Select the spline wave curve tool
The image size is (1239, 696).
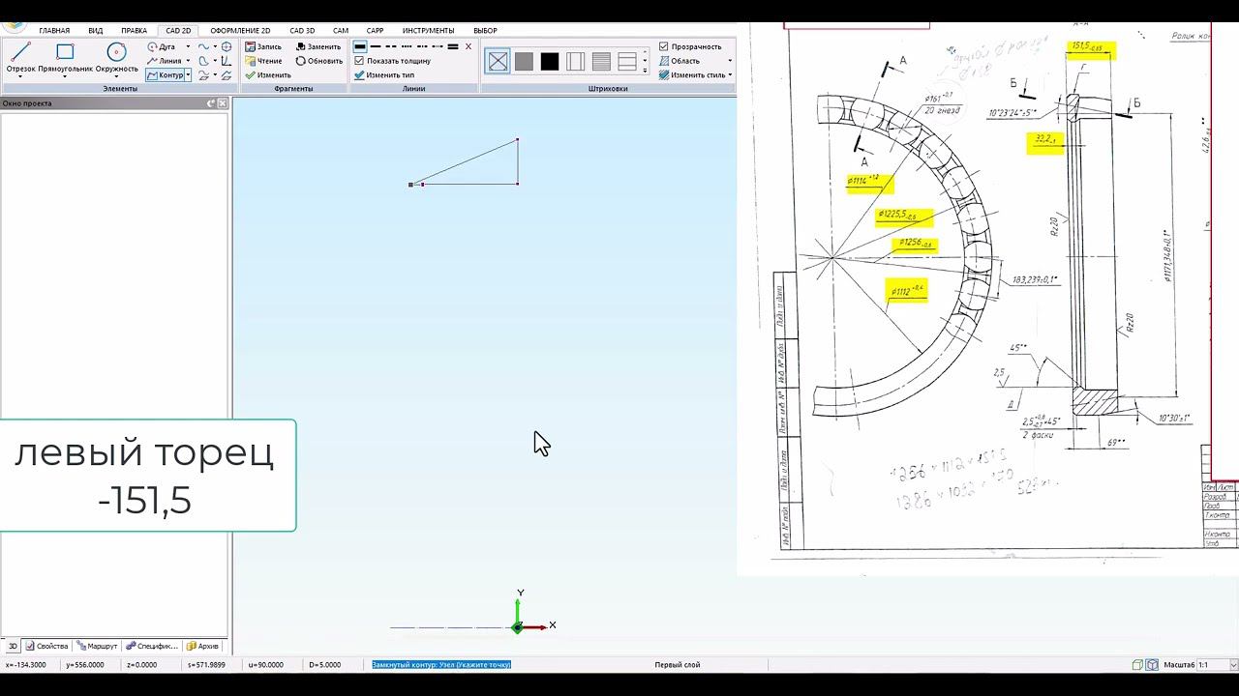(x=204, y=46)
